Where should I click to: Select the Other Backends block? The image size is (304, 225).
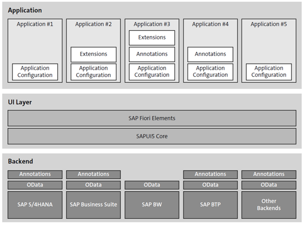269,205
